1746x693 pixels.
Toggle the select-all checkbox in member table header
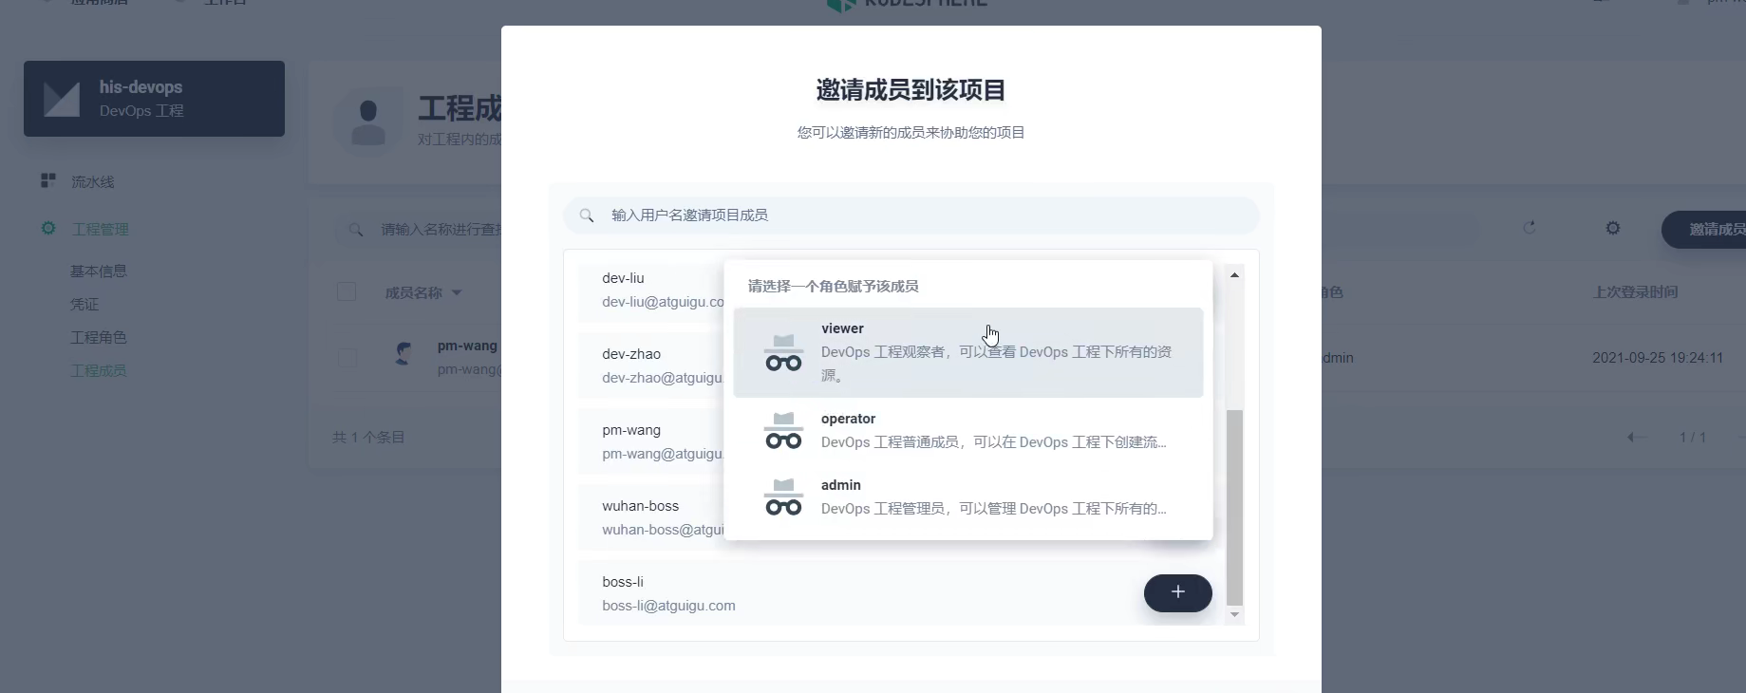click(347, 291)
